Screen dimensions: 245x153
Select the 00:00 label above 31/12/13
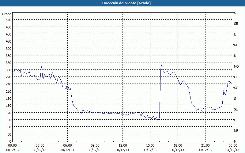pyautogui.click(x=233, y=146)
